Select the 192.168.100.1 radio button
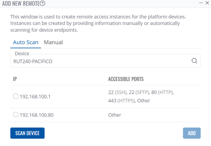 (x=16, y=96)
